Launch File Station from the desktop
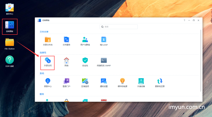Viewport: 212px width, 117px height. pyautogui.click(x=10, y=44)
